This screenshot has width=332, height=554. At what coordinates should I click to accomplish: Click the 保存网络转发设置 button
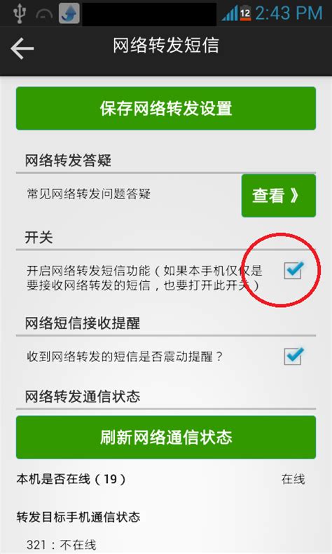[x=166, y=109]
